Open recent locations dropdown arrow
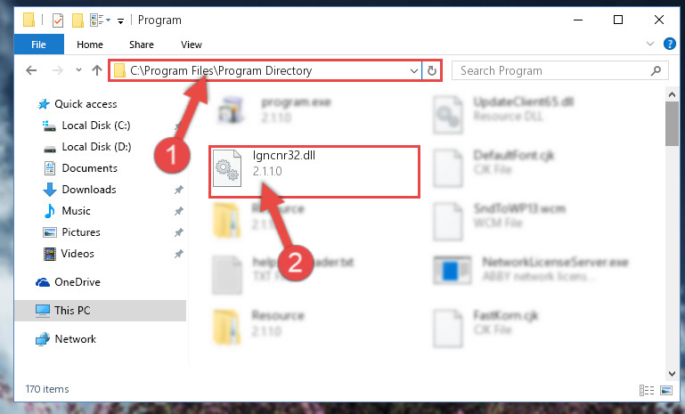The width and height of the screenshot is (685, 414). pyautogui.click(x=78, y=69)
